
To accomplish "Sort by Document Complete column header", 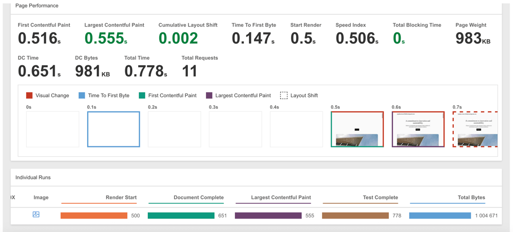I will click(198, 197).
